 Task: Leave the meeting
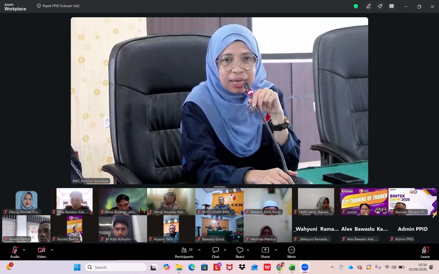coord(425,252)
